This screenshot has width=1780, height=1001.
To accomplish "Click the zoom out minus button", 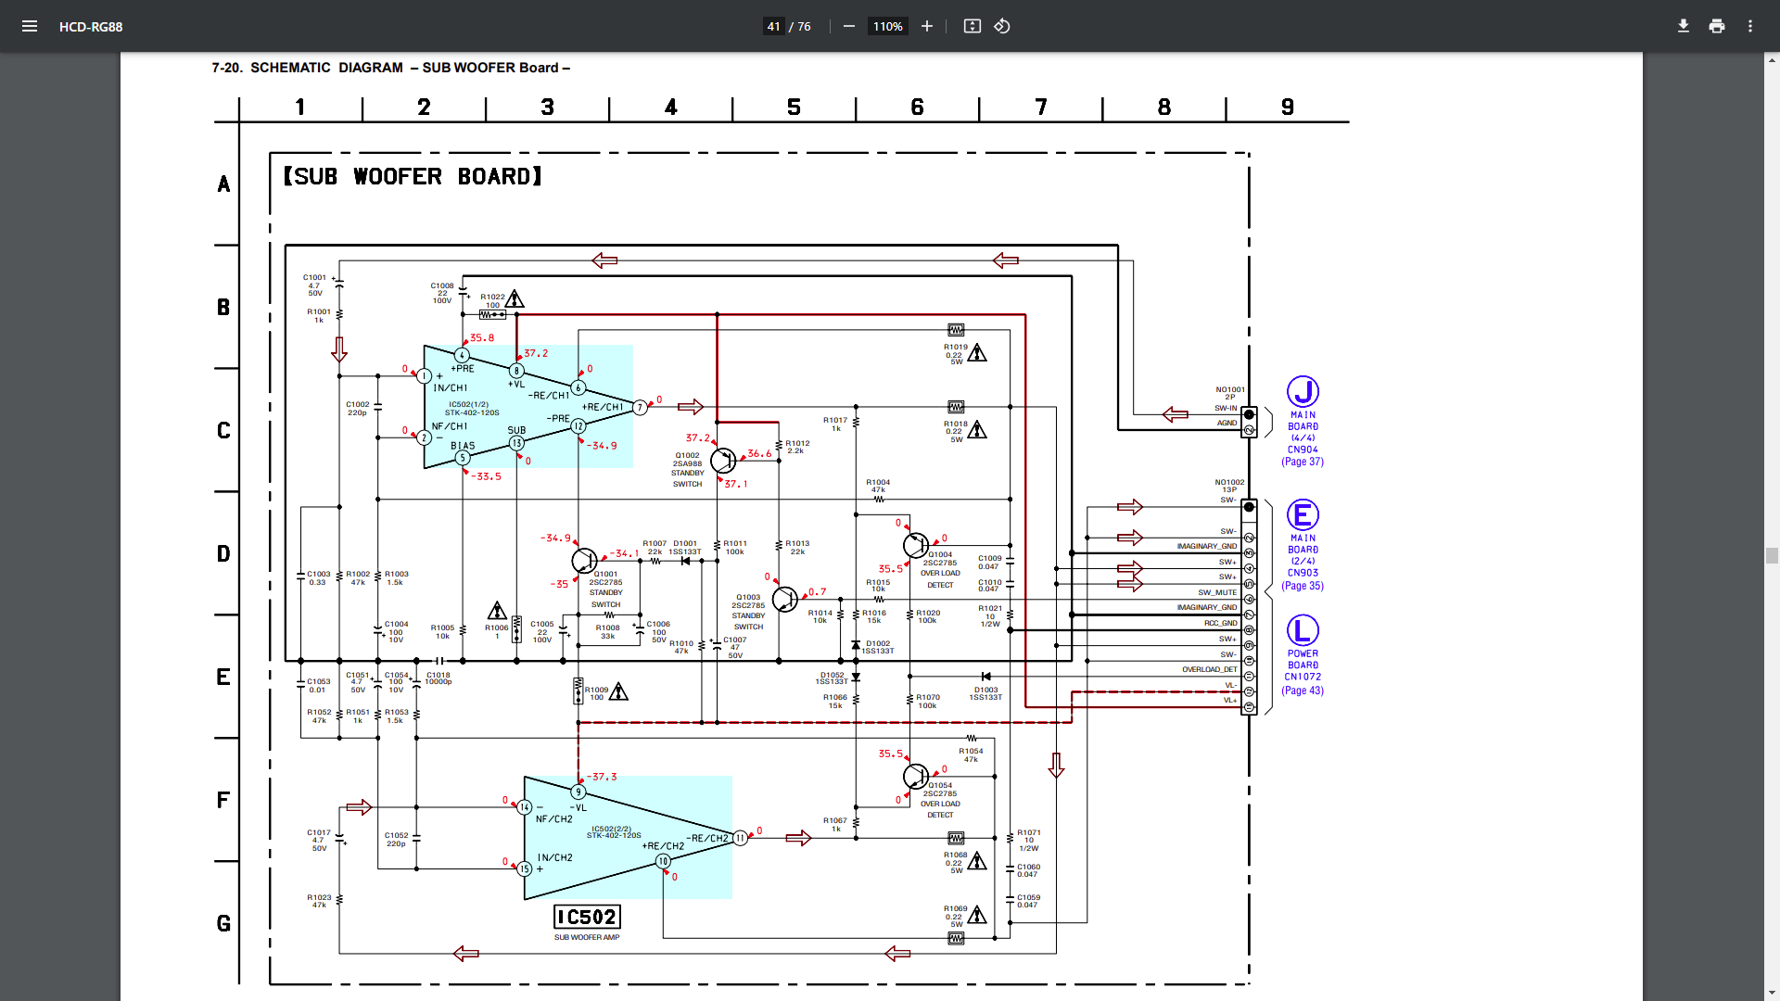I will pyautogui.click(x=848, y=26).
